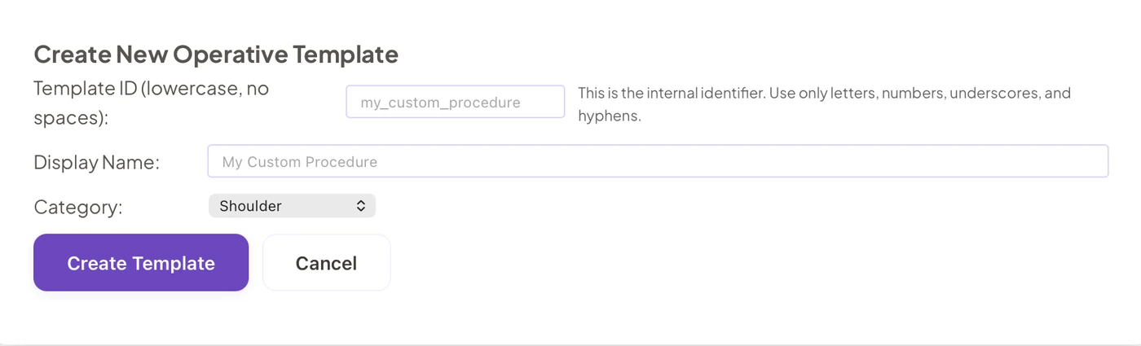Click the Shoulder text inside the Category select
The height and width of the screenshot is (346, 1141).
pos(250,206)
